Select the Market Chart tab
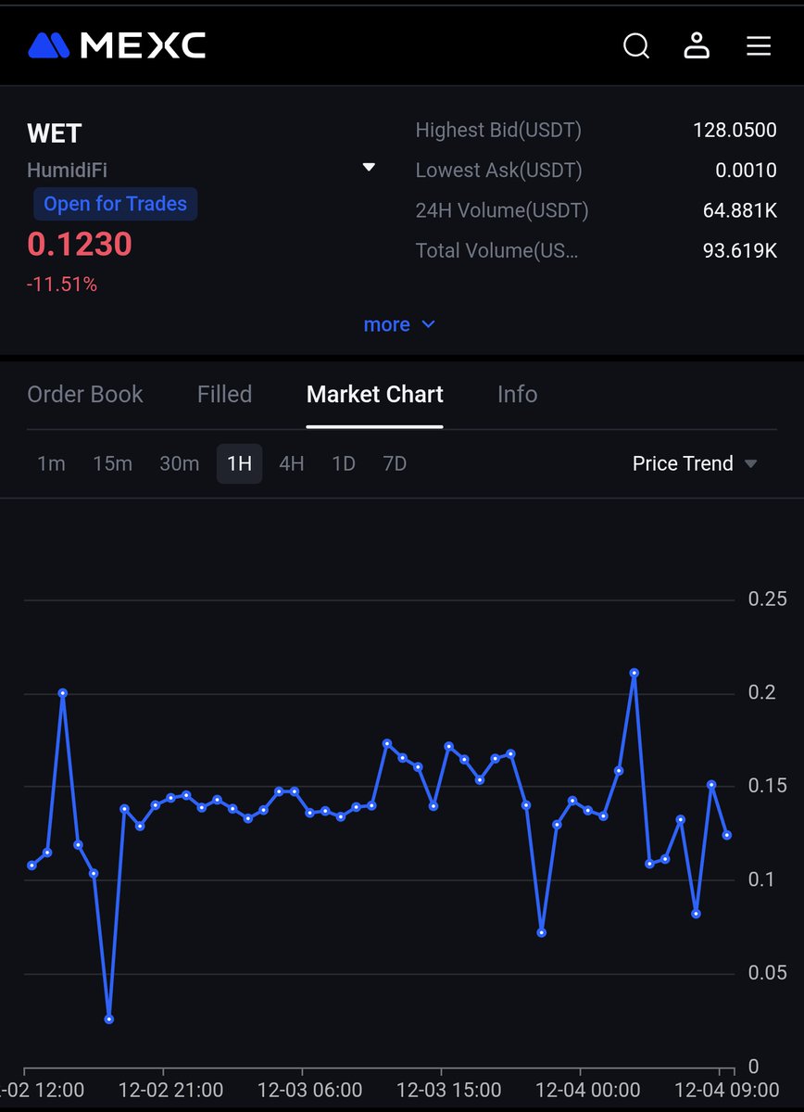The image size is (804, 1112). [x=374, y=394]
